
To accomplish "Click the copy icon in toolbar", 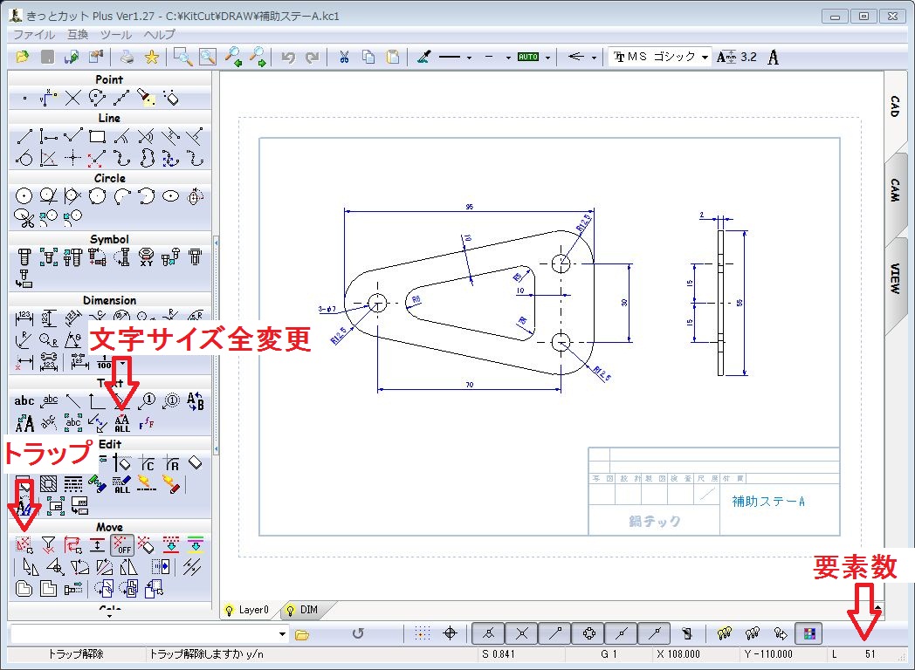I will (x=368, y=57).
